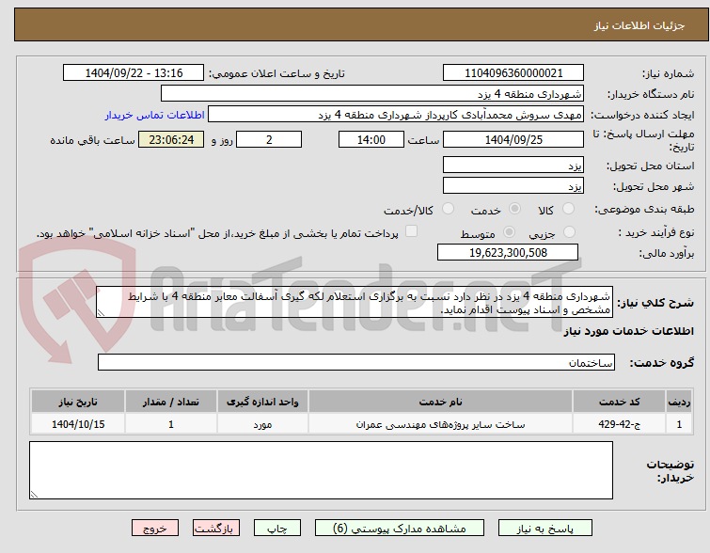Click buyer organization field شهرداری منطقه 4 یزد
This screenshot has width=710, height=553.
372,94
